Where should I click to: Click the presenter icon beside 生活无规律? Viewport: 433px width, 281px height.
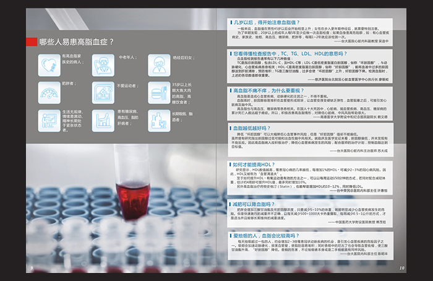49,121
